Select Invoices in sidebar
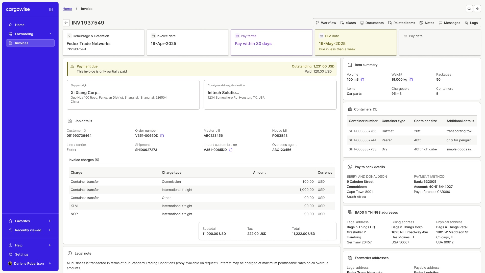 30,43
